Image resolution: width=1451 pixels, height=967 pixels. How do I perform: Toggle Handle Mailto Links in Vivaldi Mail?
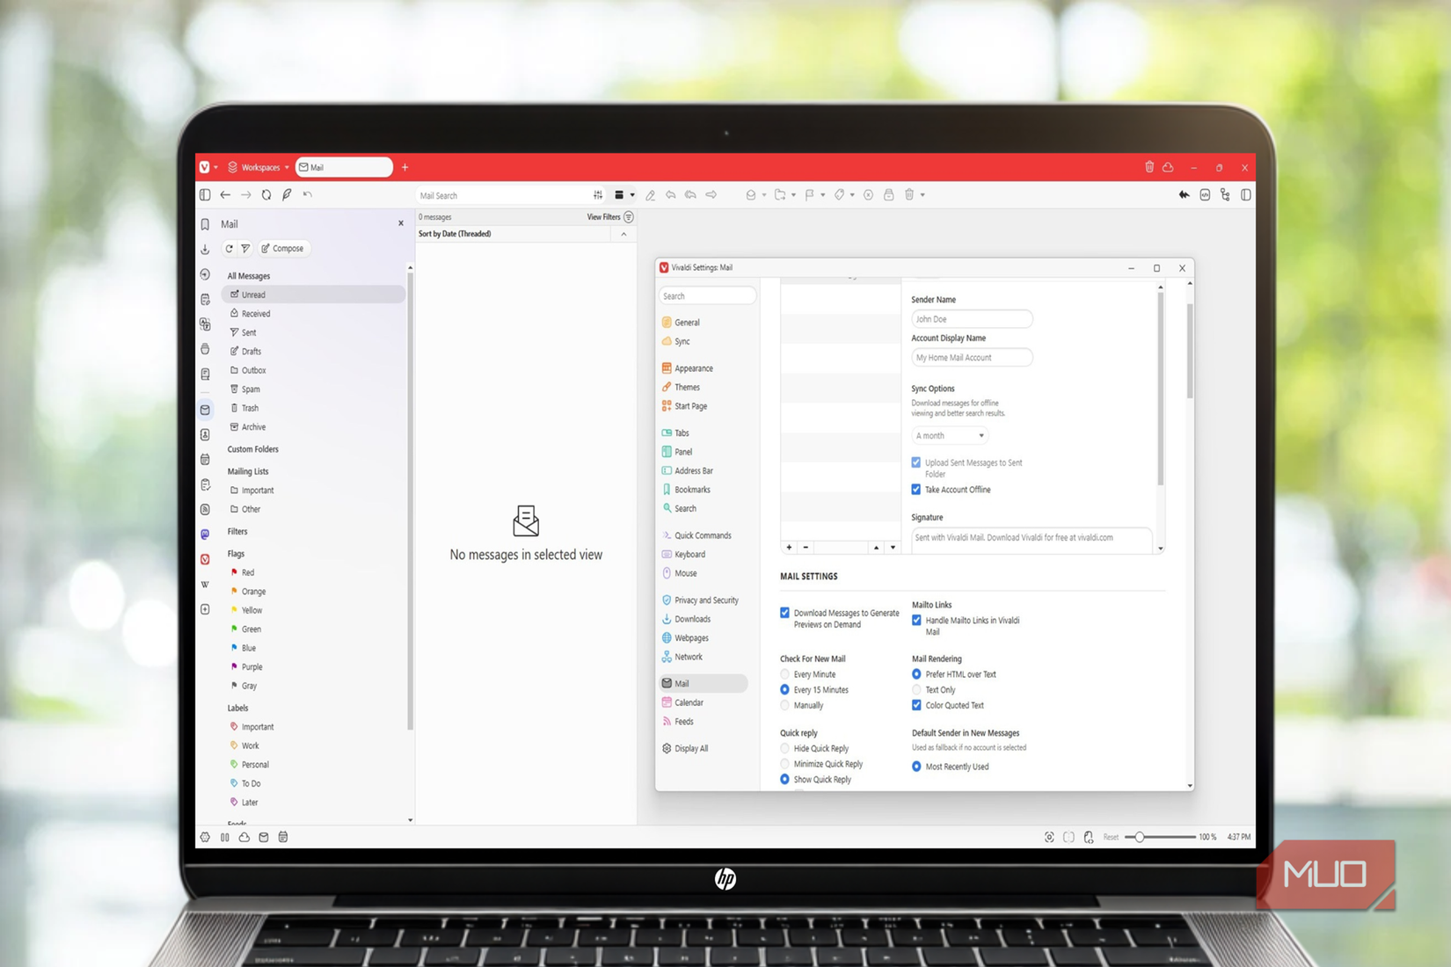click(916, 621)
